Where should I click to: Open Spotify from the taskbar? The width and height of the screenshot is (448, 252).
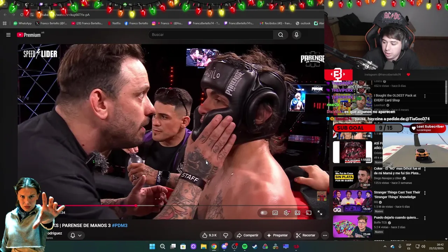[x=245, y=246]
